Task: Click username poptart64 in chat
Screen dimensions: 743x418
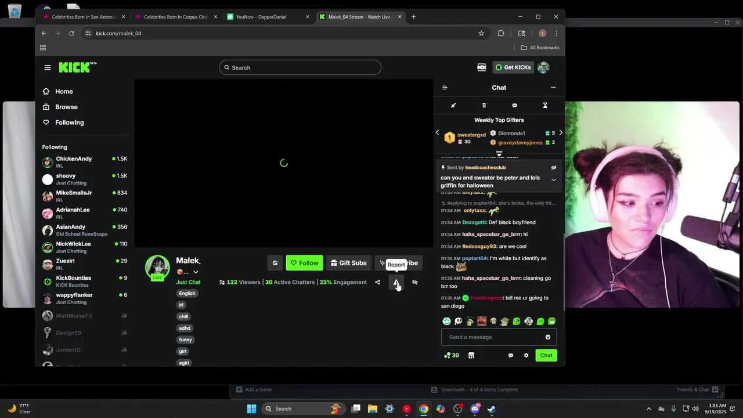Action: pos(474,258)
